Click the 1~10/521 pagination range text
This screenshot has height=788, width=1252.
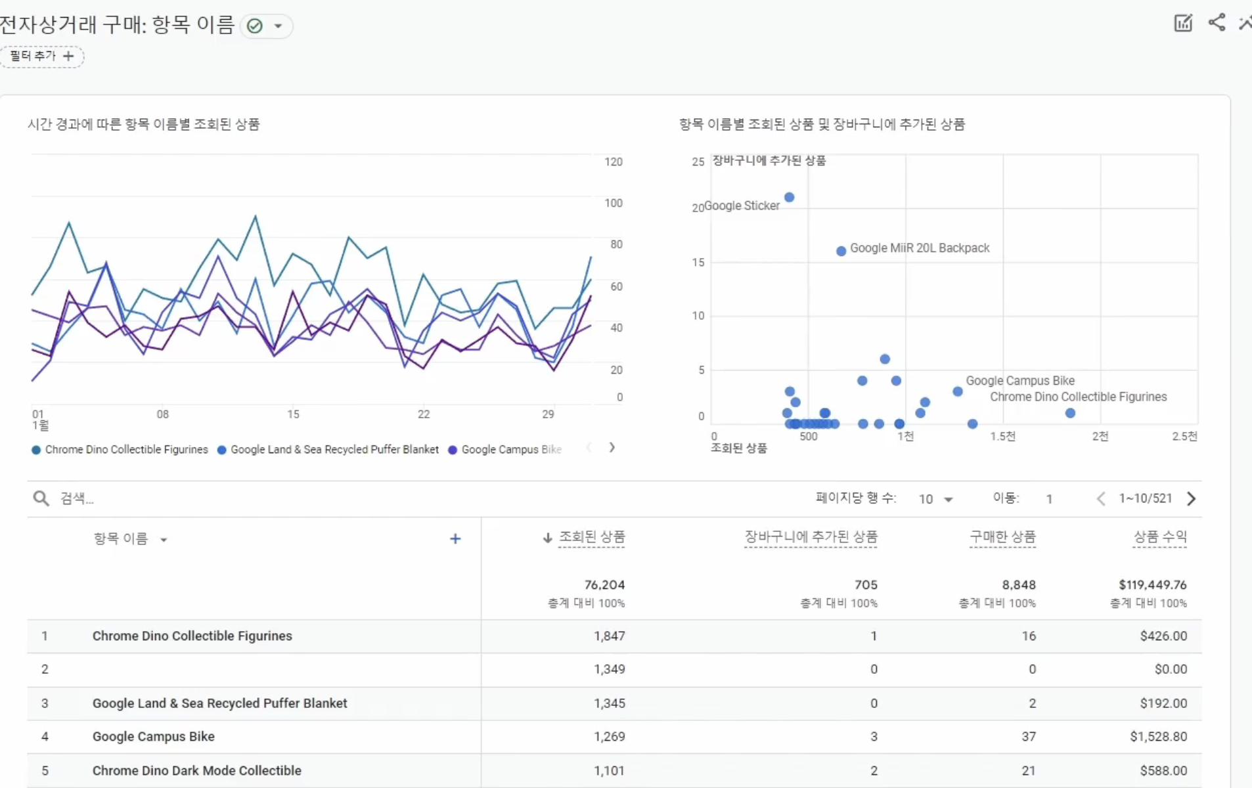pyautogui.click(x=1146, y=499)
